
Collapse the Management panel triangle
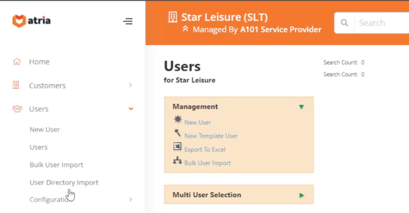pyautogui.click(x=301, y=107)
